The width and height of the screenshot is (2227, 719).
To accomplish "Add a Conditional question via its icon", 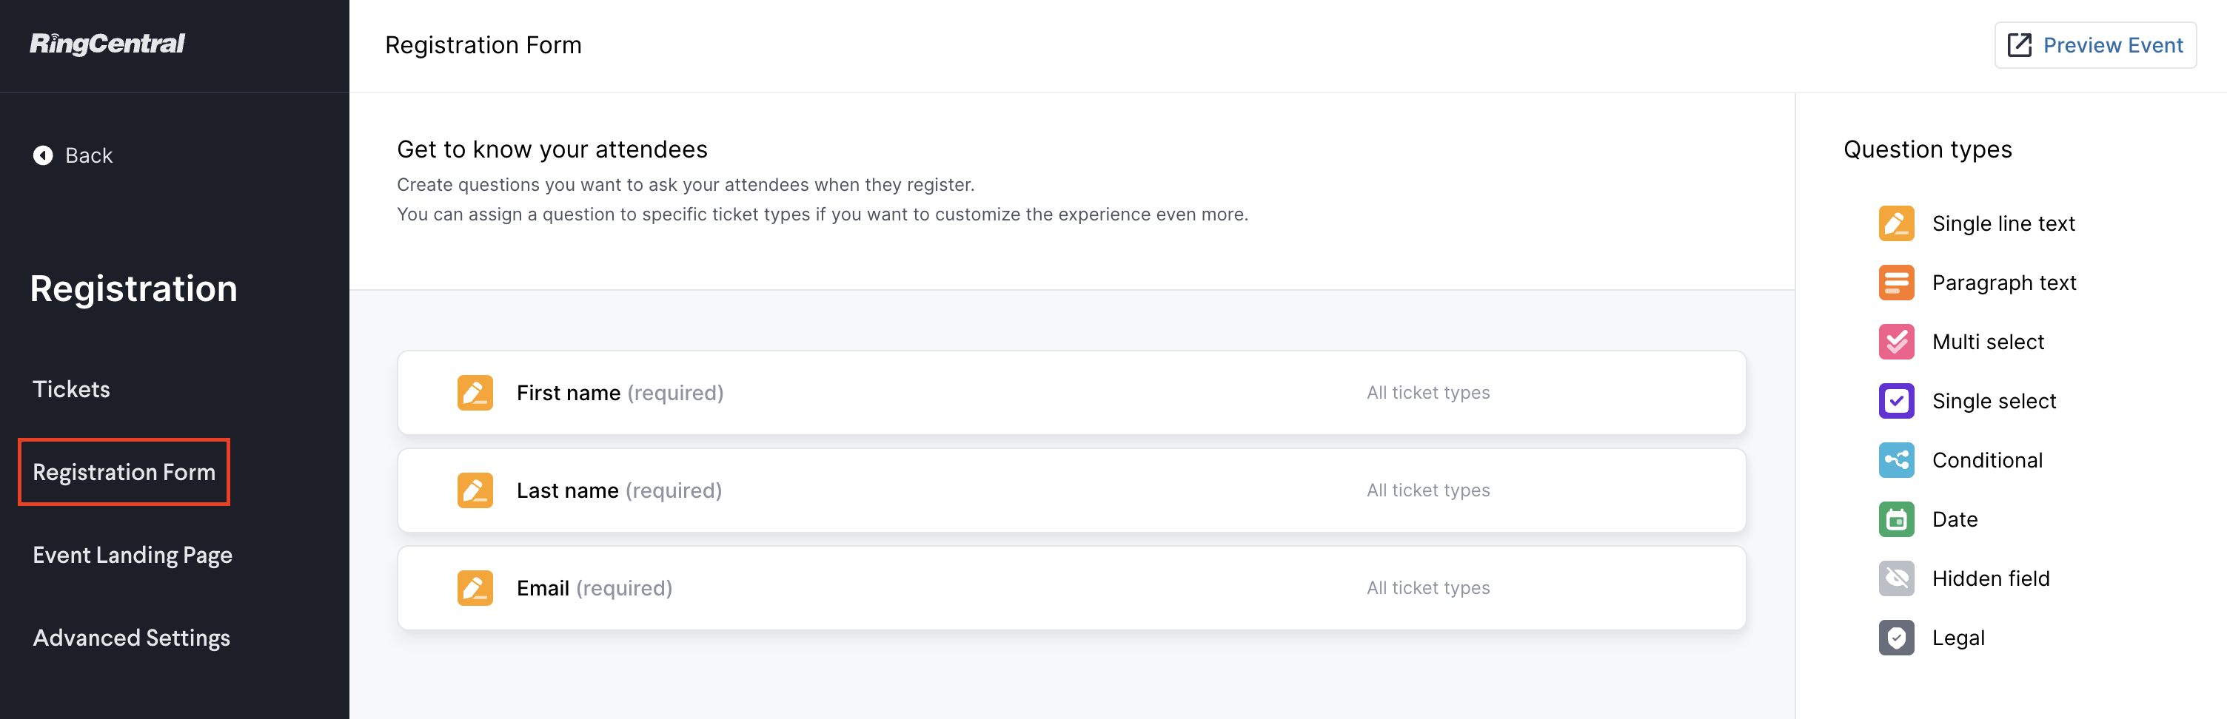I will coord(1896,460).
